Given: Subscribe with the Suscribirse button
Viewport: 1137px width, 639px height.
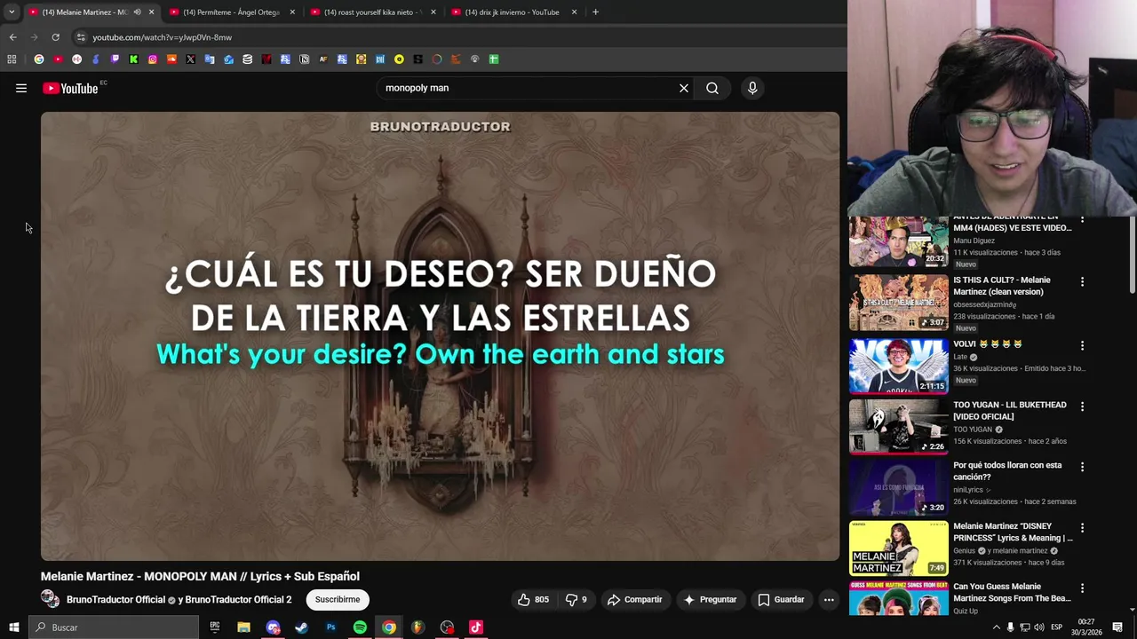Looking at the screenshot, I should click(338, 600).
